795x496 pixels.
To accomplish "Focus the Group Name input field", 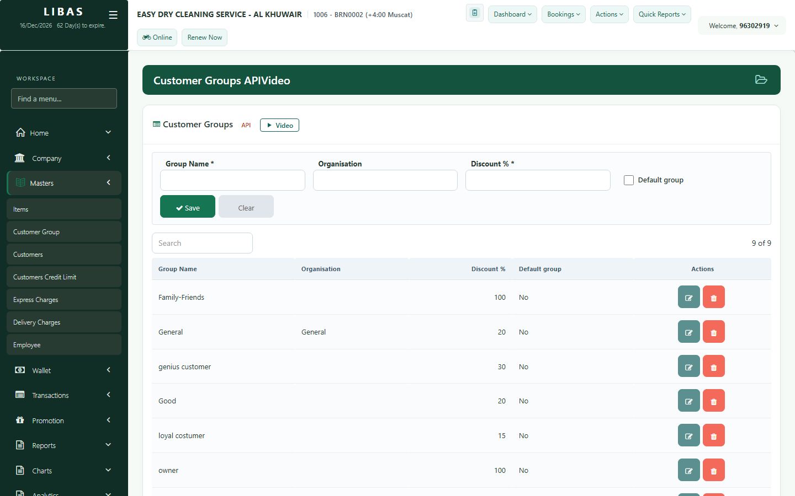I will [x=232, y=180].
